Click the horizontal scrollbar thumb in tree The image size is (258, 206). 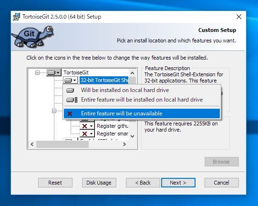pos(62,144)
